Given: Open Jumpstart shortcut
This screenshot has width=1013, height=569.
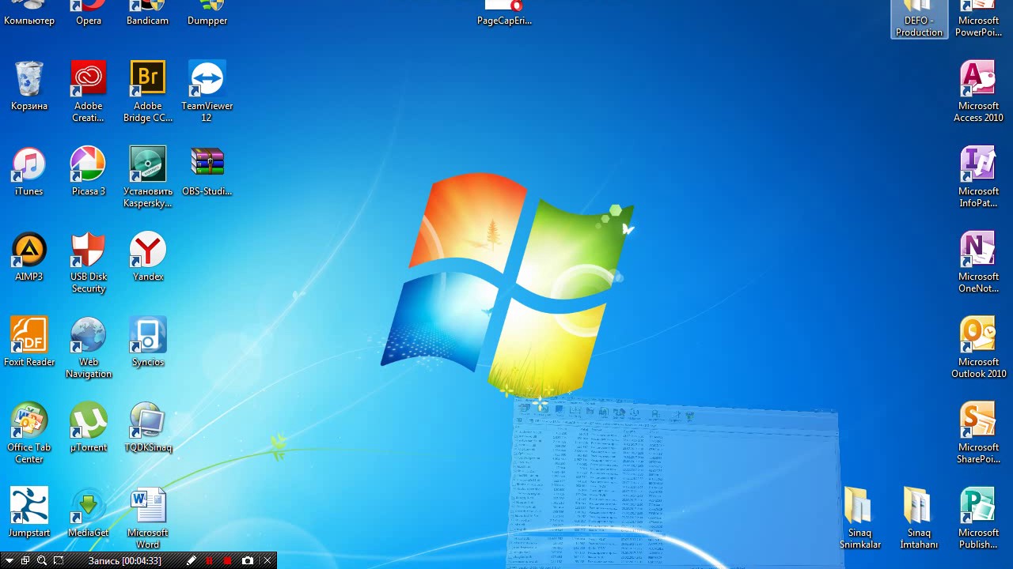Looking at the screenshot, I should pyautogui.click(x=29, y=513).
